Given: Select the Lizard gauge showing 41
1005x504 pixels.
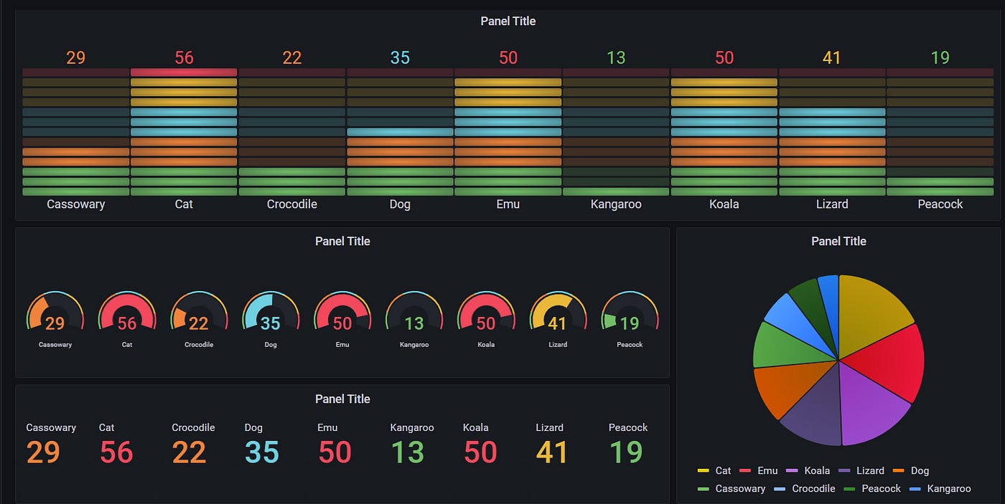Looking at the screenshot, I should 558,315.
